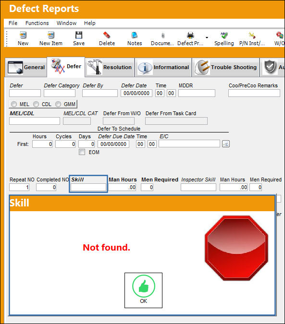Click the New Item toolbar icon

51,35
